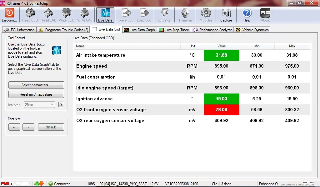
Task: Open the About RS icon
Action: pos(265,13)
